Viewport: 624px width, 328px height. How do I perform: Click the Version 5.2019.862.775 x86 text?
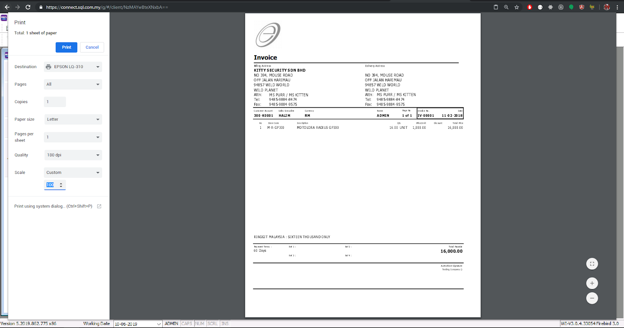[x=28, y=324]
